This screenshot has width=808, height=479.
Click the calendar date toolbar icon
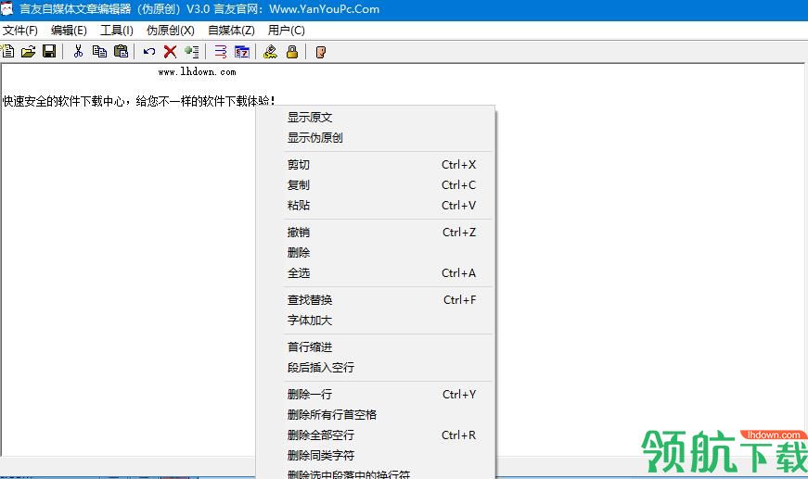pos(242,52)
